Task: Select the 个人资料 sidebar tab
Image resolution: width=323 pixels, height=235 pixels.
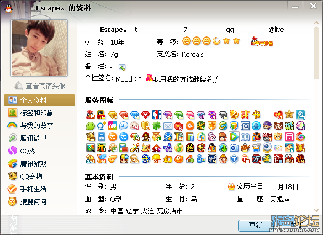Action: (x=40, y=100)
